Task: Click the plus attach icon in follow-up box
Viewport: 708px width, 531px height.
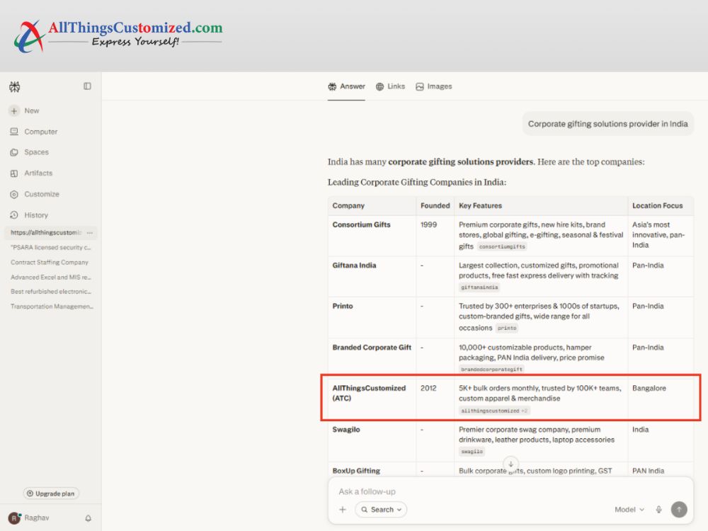Action: [x=343, y=509]
